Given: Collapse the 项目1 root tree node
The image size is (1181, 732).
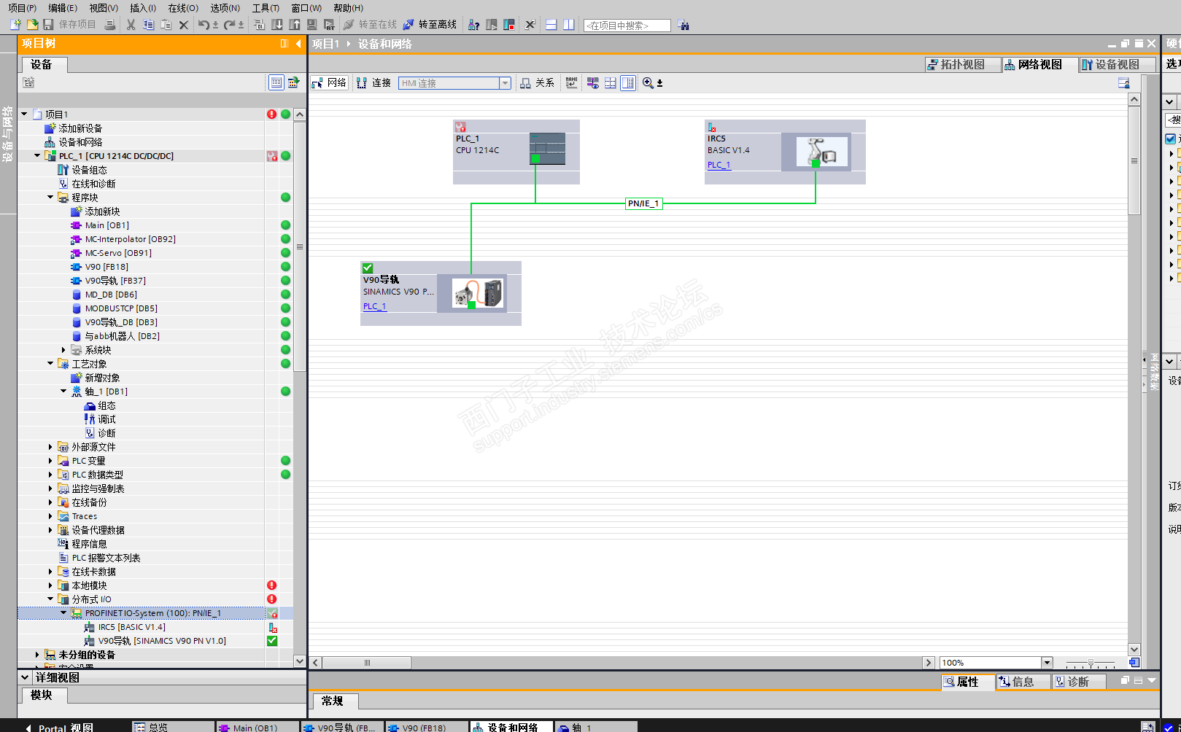Looking at the screenshot, I should (24, 114).
